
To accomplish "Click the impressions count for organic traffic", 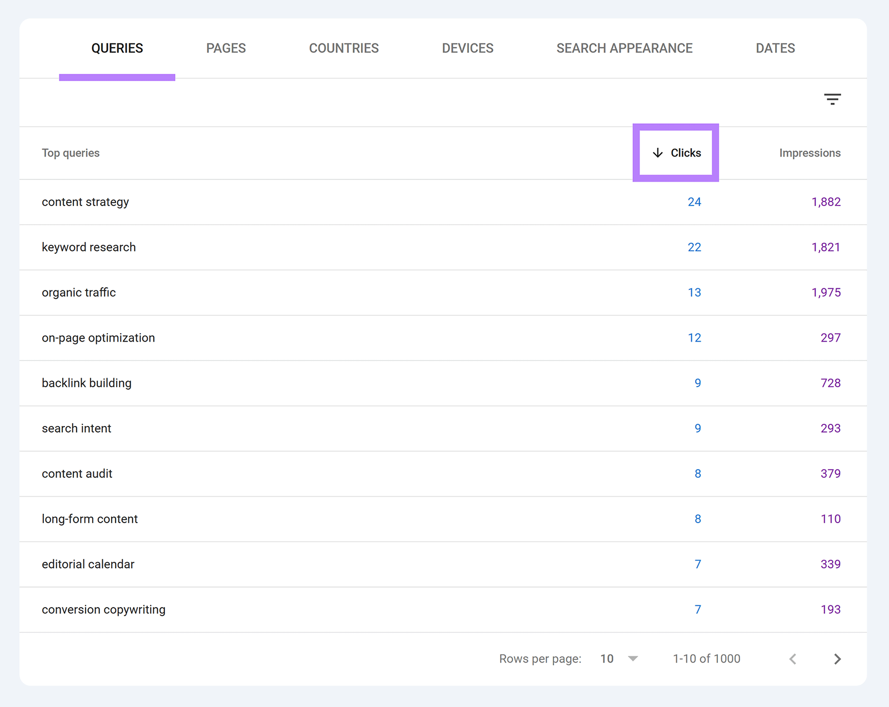I will click(826, 293).
